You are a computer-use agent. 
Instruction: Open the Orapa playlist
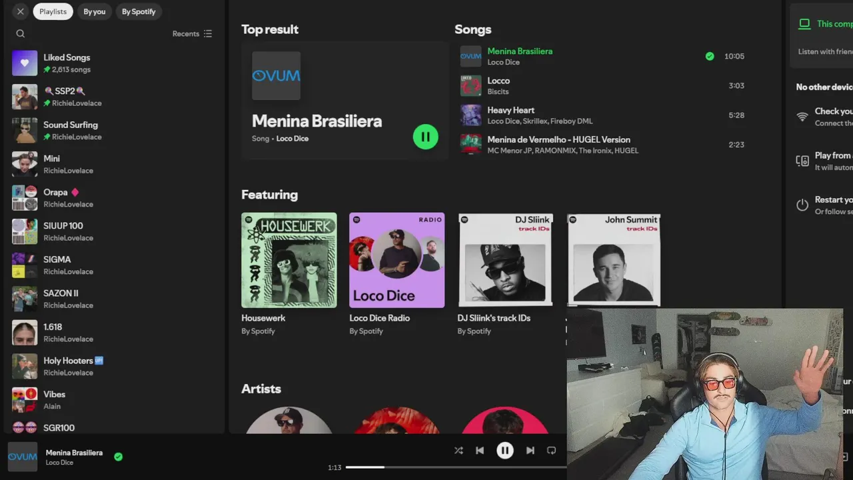(x=113, y=198)
